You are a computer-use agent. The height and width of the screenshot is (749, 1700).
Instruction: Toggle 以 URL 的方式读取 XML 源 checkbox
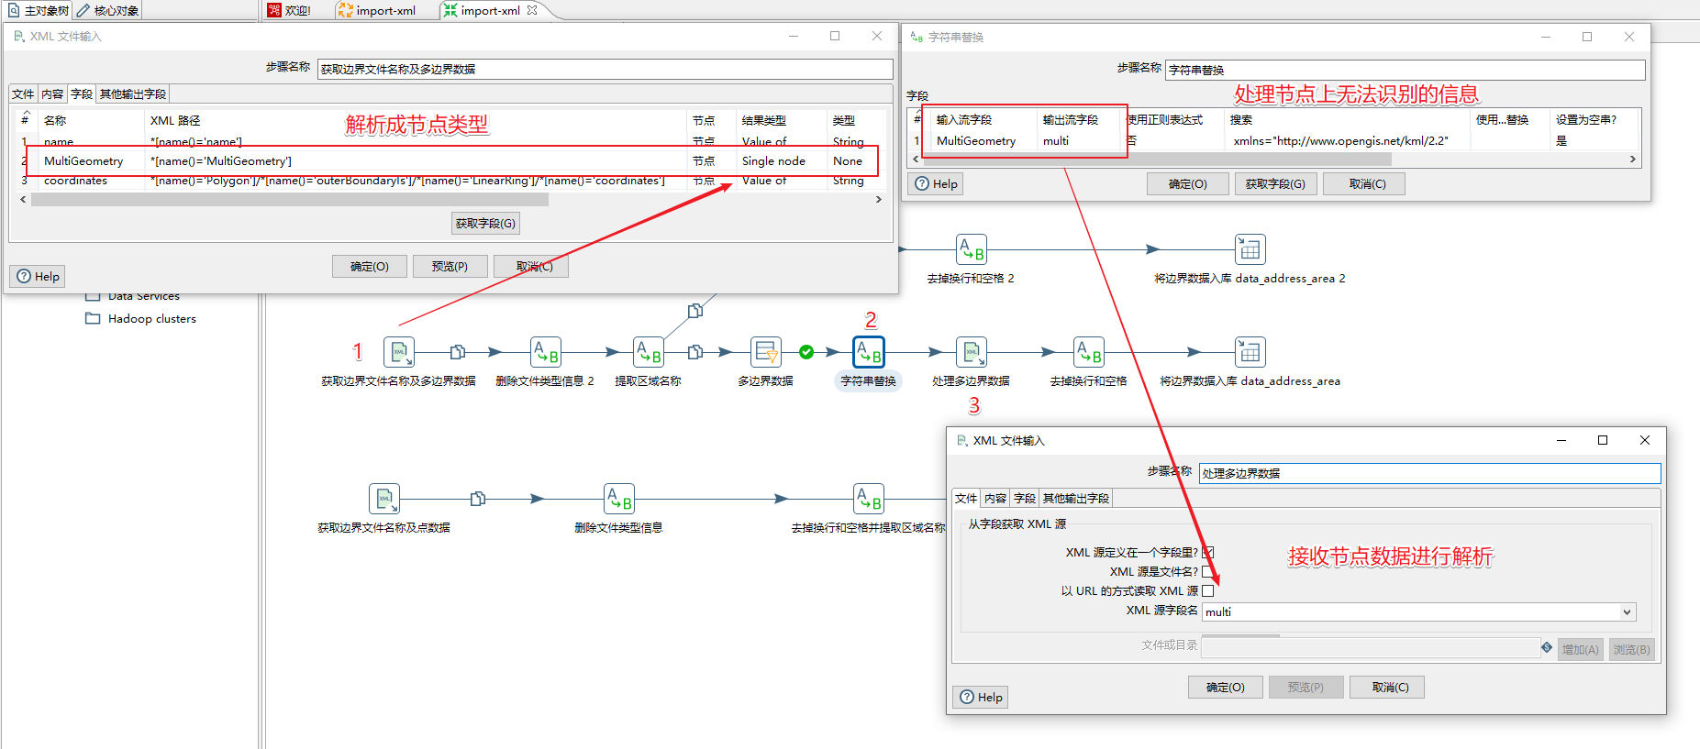pos(1208,590)
